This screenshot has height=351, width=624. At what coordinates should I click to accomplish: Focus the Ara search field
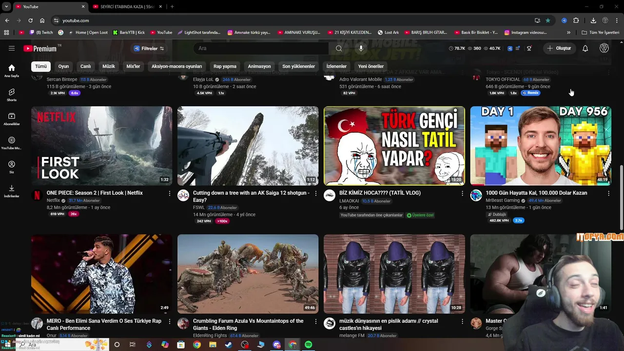[261, 48]
